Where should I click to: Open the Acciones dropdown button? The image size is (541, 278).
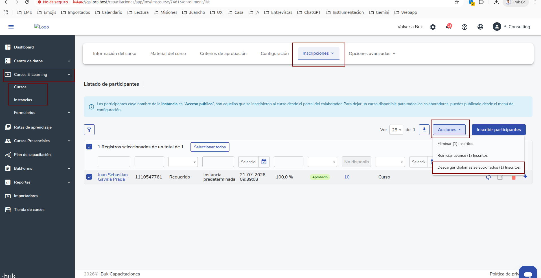tap(449, 130)
